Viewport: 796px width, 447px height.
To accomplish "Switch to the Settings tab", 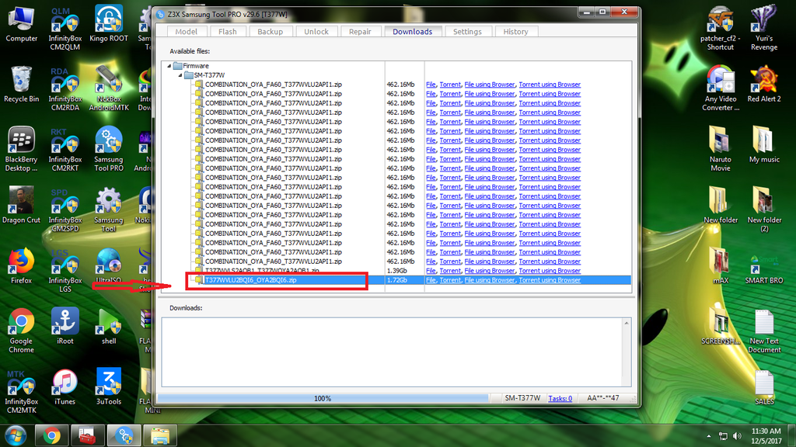I will coord(467,32).
